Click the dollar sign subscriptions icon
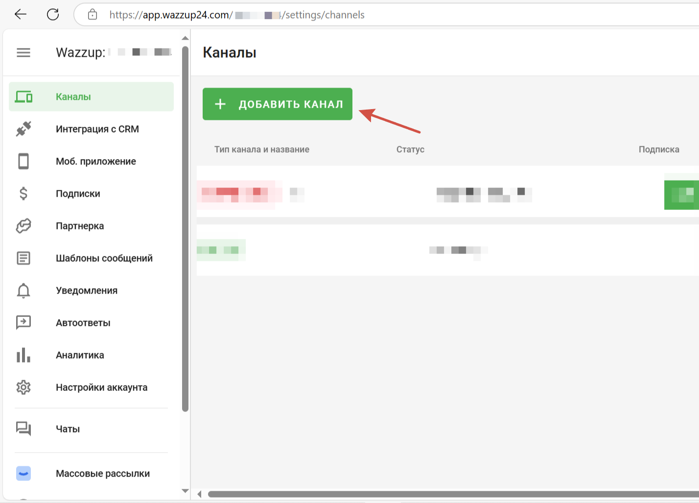The width and height of the screenshot is (699, 503). (23, 194)
